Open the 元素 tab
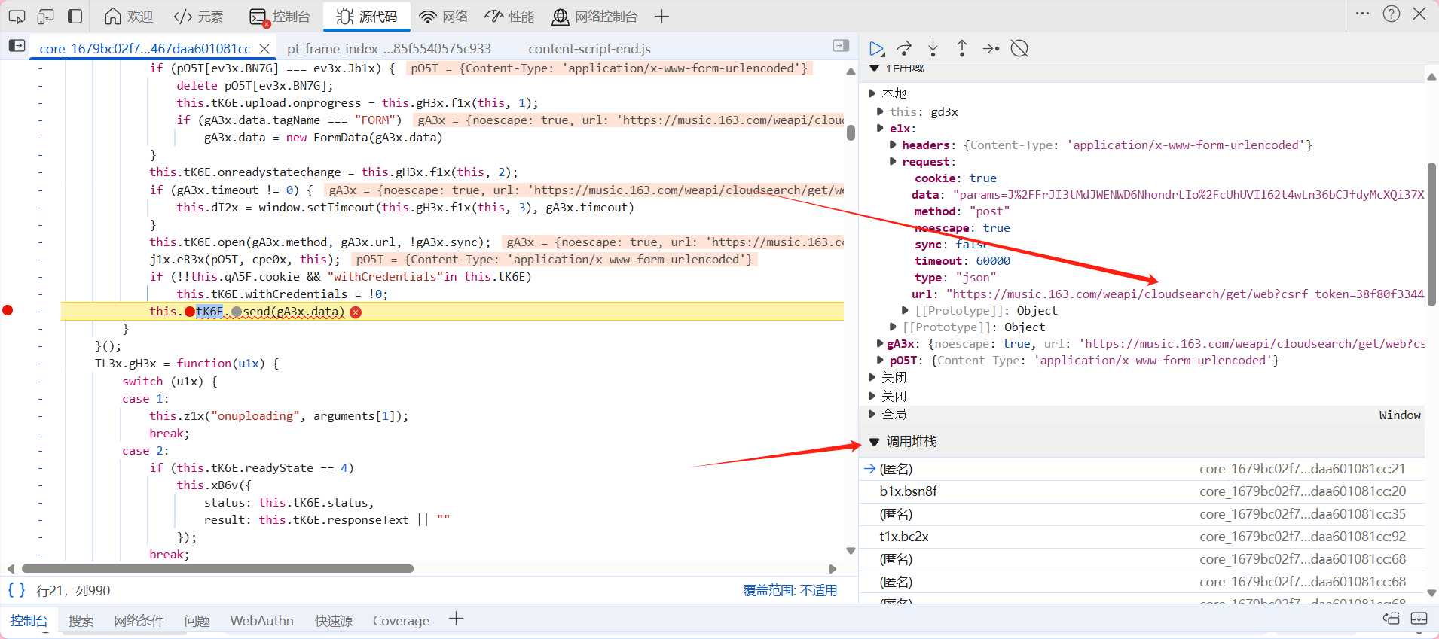 [198, 16]
